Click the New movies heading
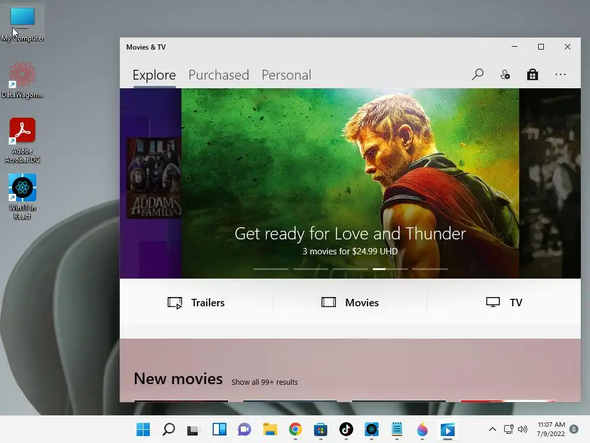590x443 pixels. coord(179,378)
